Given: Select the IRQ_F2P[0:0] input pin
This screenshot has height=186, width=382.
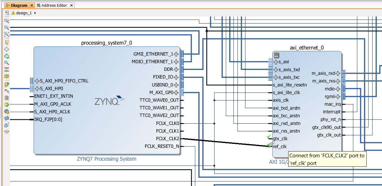Looking at the screenshot, I should pyautogui.click(x=48, y=119).
